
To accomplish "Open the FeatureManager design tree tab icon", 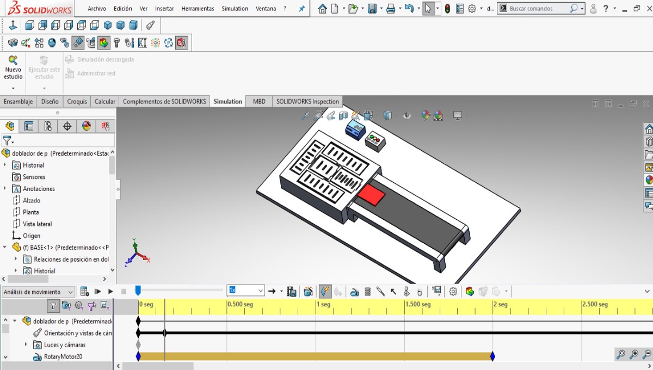I will tap(10, 126).
